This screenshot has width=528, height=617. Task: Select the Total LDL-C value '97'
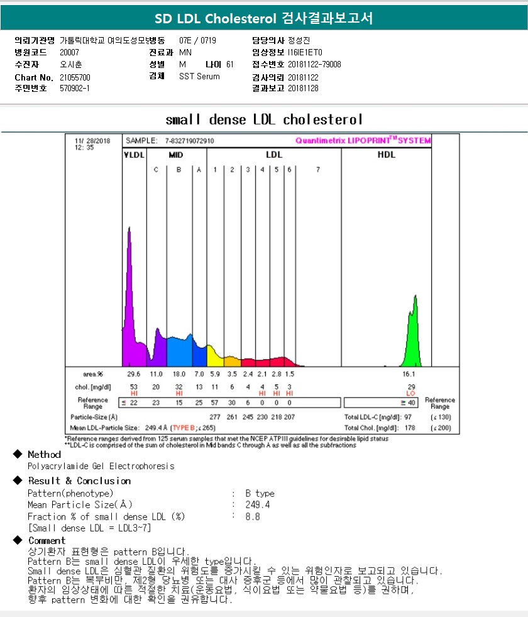pos(408,417)
